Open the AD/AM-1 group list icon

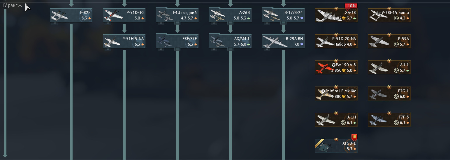pos(230,49)
